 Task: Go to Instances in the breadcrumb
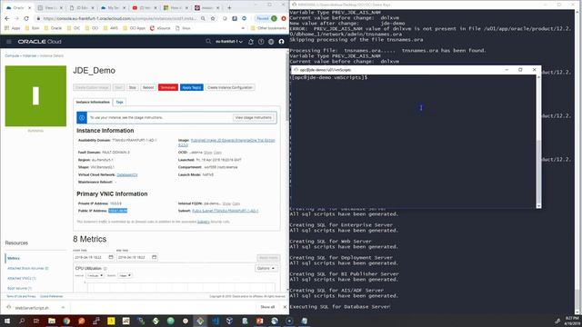[30, 55]
